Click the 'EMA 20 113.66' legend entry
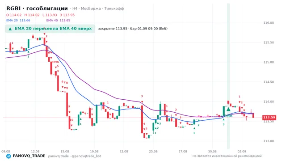 pyautogui.click(x=18, y=21)
